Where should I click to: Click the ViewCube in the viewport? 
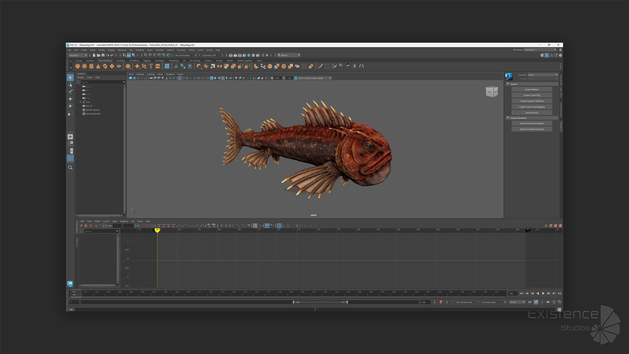pyautogui.click(x=492, y=92)
